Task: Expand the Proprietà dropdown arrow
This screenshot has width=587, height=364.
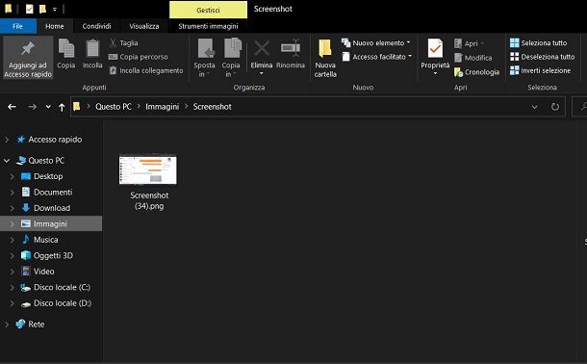Action: pos(435,74)
